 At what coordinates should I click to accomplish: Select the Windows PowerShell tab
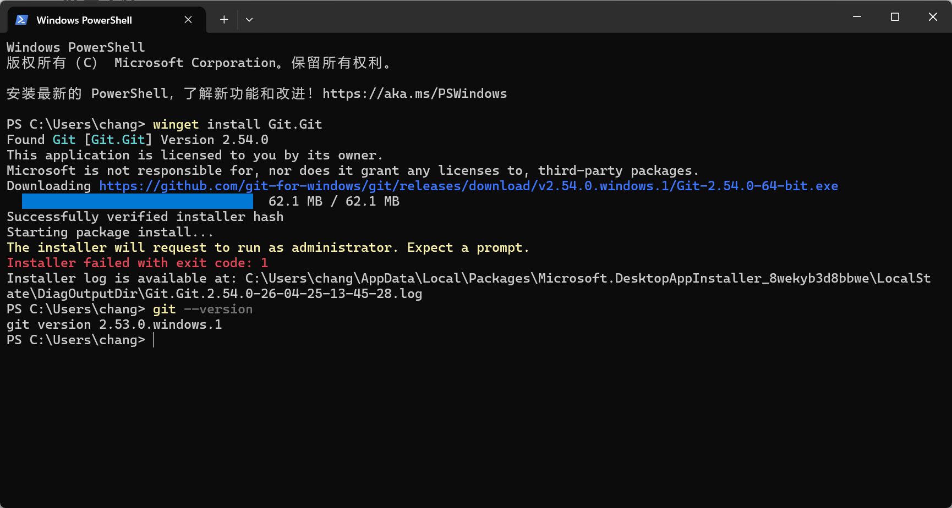pos(107,20)
